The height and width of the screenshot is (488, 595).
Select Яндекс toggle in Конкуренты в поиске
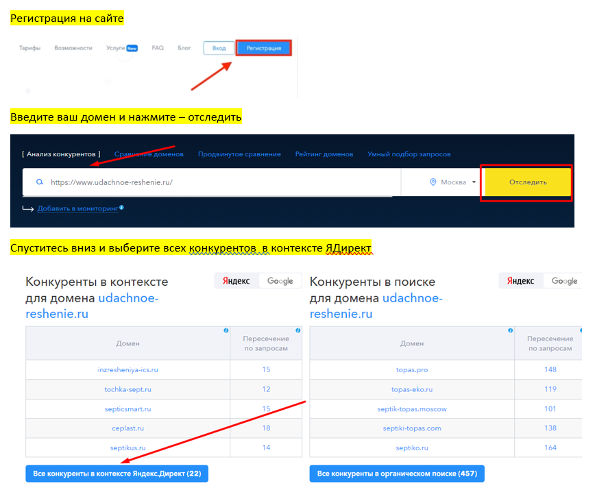click(521, 281)
